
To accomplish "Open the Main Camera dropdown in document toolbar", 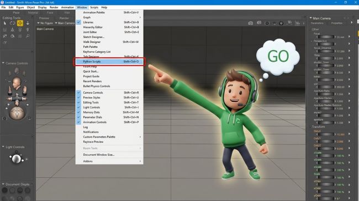I will (x=65, y=23).
